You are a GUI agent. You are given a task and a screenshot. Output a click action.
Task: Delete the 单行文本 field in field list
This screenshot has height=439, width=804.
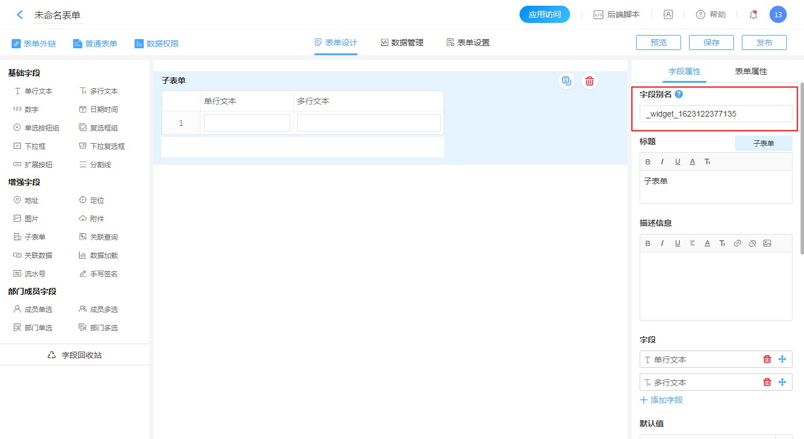(x=767, y=359)
